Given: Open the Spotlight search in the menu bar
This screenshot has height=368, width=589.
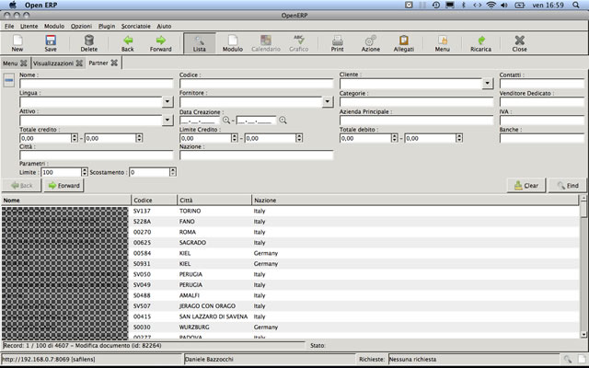Looking at the screenshot, I should [x=576, y=5].
